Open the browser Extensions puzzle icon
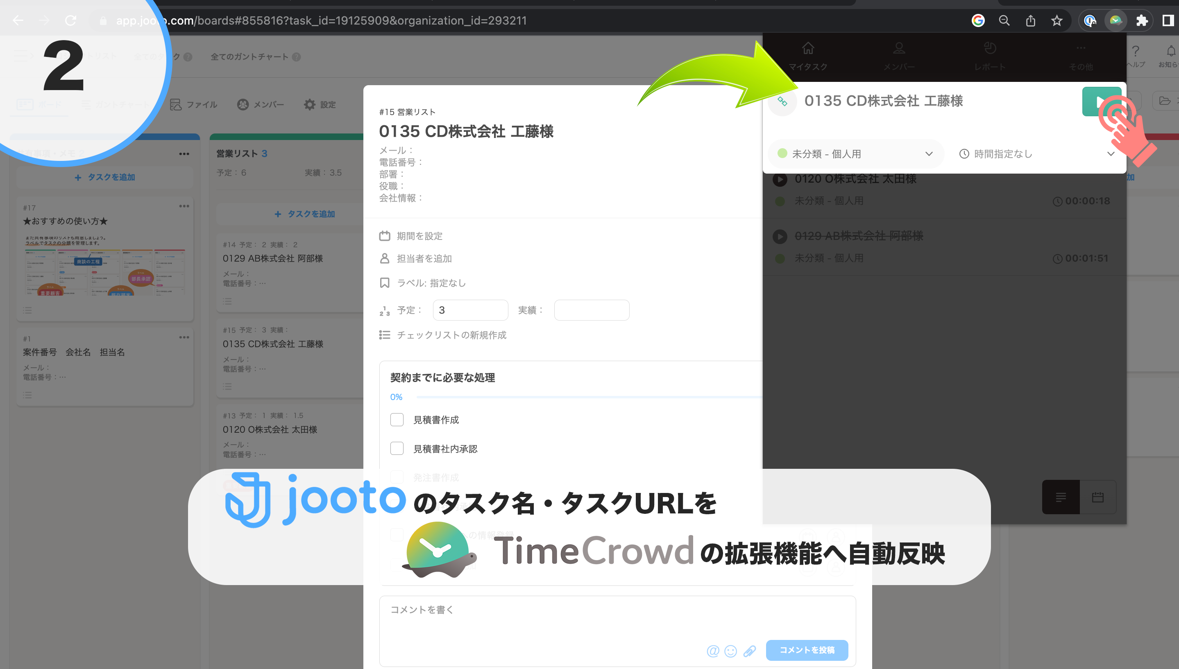Viewport: 1179px width, 669px height. [x=1142, y=20]
